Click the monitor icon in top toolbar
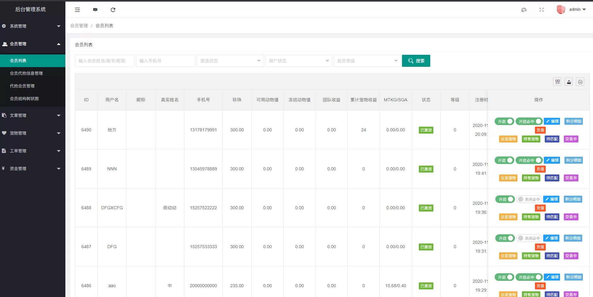Screen dimensions: 593x297 pos(95,10)
